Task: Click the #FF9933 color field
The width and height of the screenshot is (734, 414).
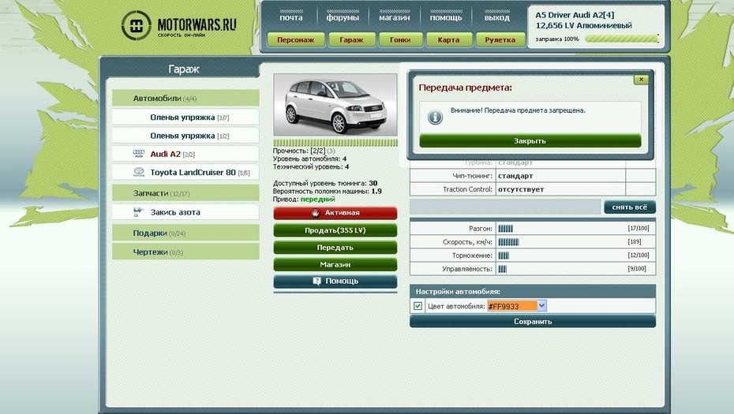Action: [512, 306]
